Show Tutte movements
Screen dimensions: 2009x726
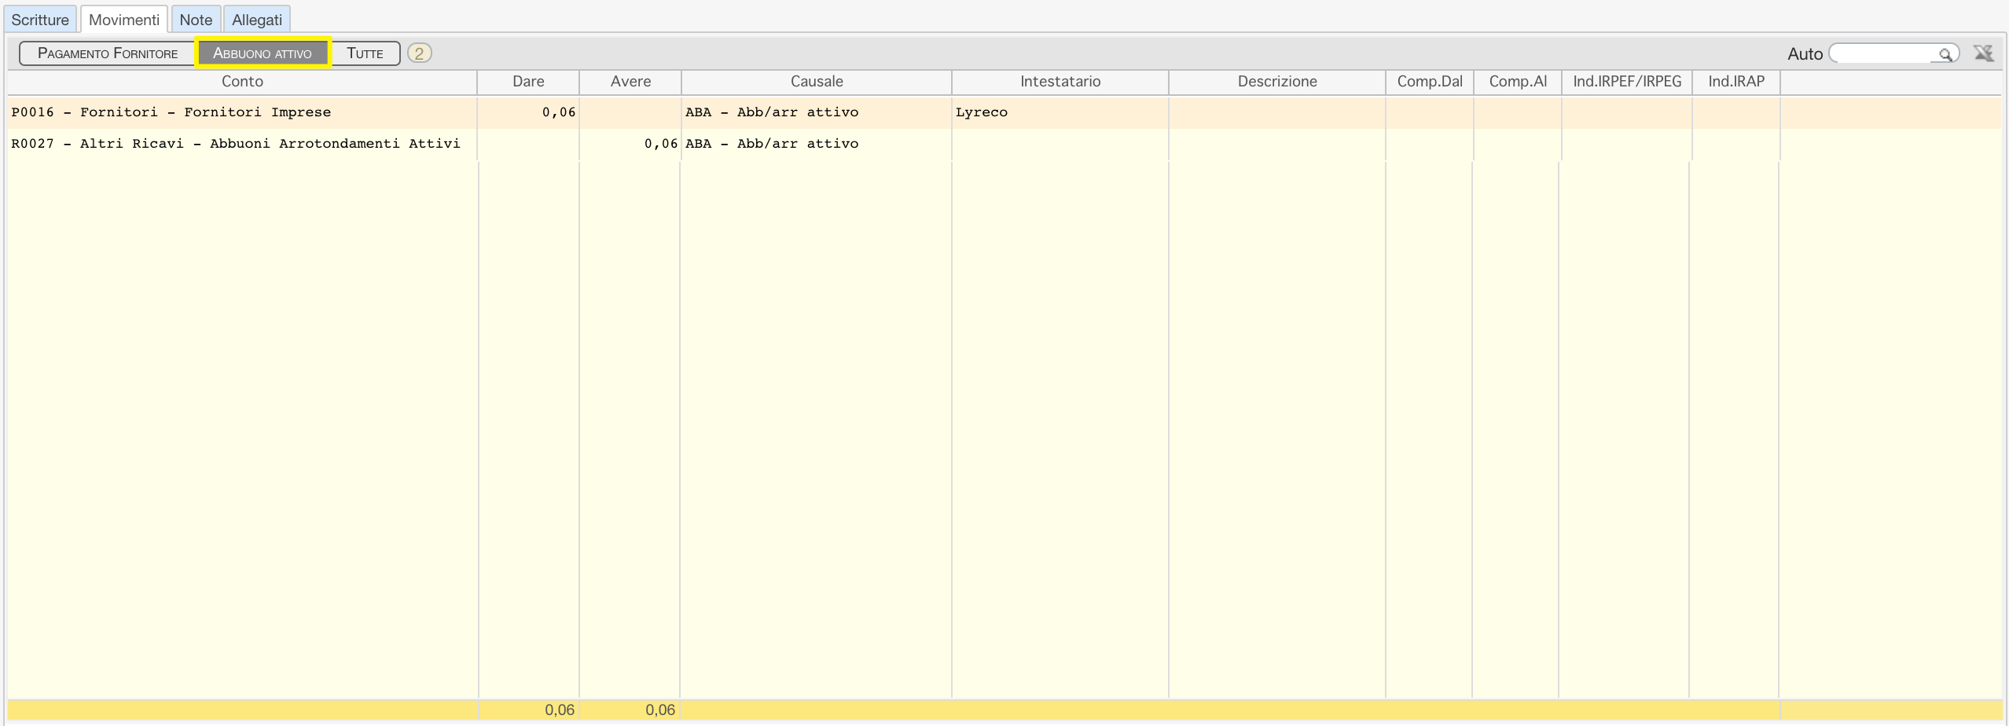[x=365, y=53]
